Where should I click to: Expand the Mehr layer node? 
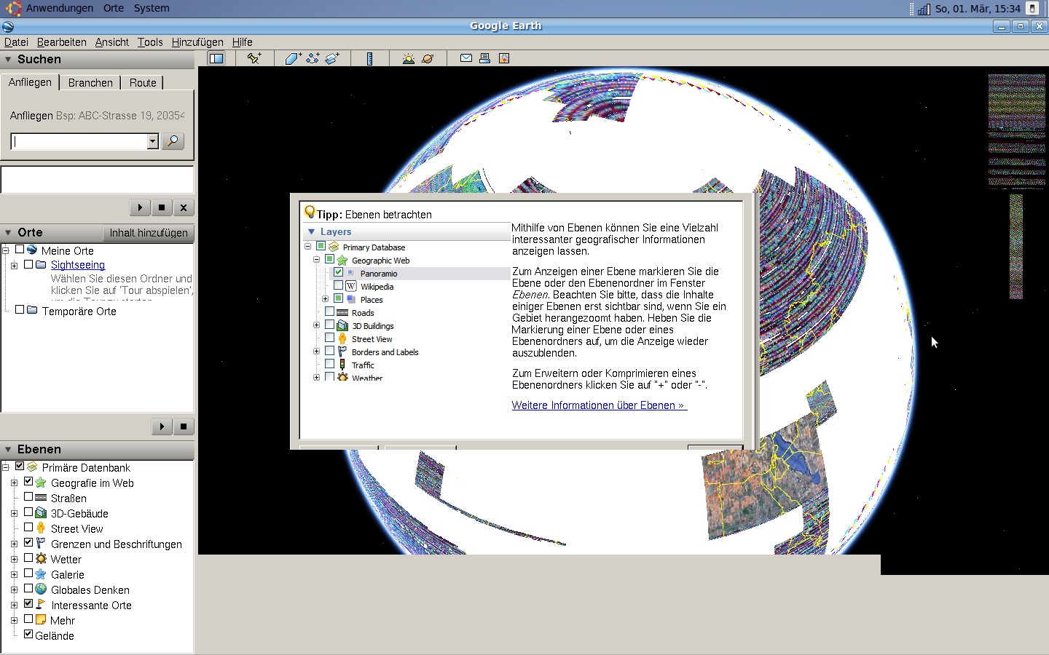[14, 620]
